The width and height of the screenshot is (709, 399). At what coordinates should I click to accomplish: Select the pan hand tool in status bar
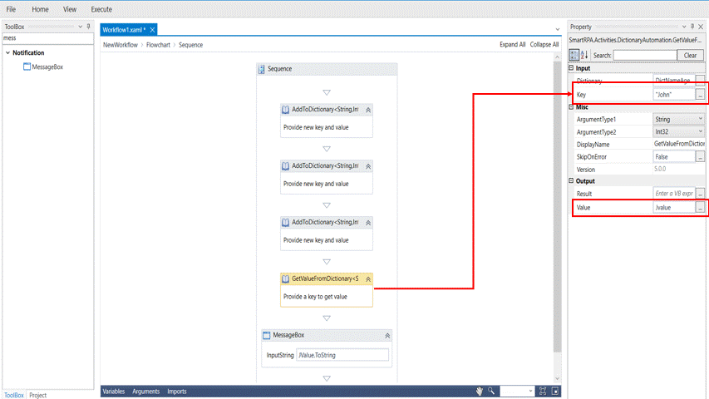pos(480,391)
